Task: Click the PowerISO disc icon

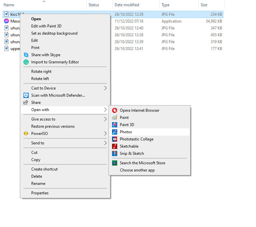Action: click(x=26, y=134)
